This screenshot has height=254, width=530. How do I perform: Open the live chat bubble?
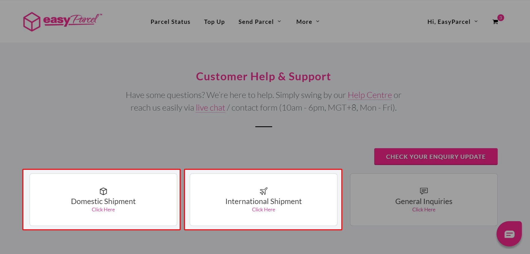click(x=509, y=234)
